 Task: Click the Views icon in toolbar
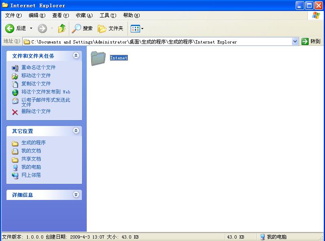coord(135,28)
